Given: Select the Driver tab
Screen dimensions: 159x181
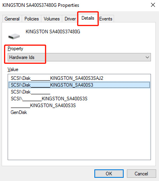Looking at the screenshot, I should tap(70, 19).
